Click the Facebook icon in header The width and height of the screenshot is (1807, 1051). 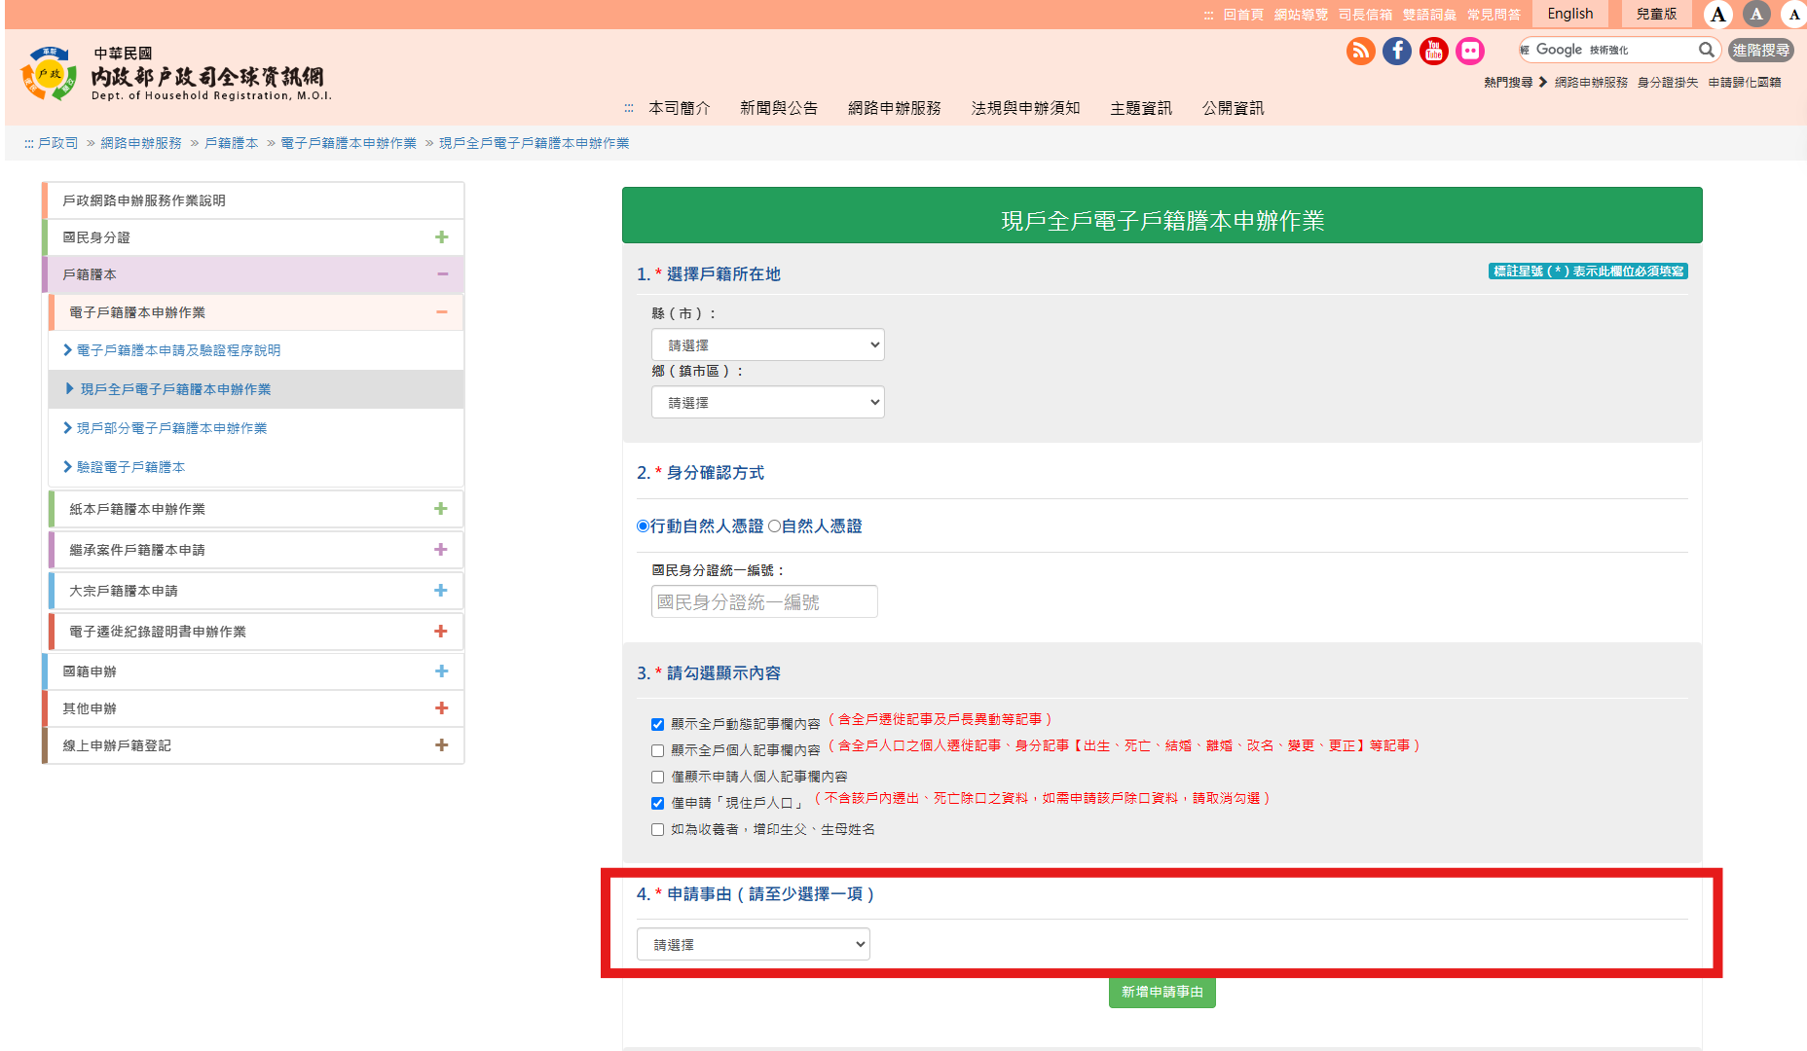point(1397,51)
